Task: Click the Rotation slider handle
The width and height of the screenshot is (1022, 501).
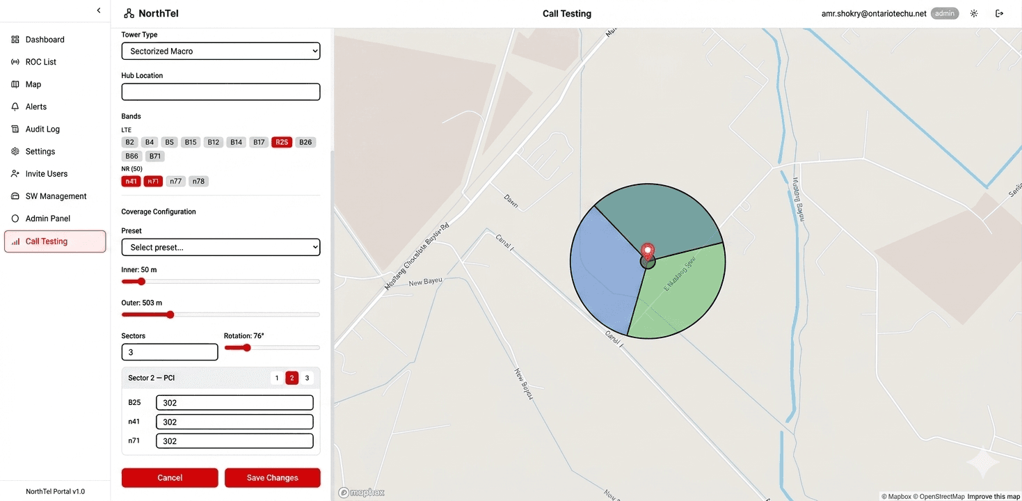Action: click(x=246, y=347)
